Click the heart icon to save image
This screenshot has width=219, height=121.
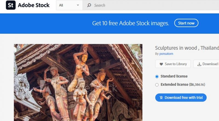161,64
